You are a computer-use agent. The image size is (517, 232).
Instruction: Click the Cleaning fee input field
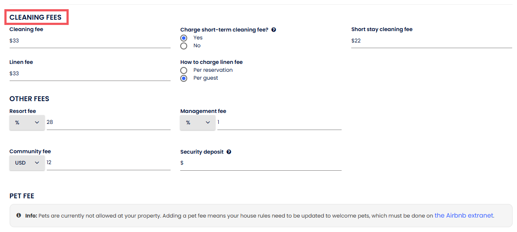click(x=90, y=41)
